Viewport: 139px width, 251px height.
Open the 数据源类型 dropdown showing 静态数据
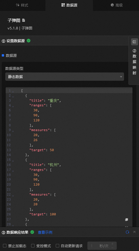[65, 77]
